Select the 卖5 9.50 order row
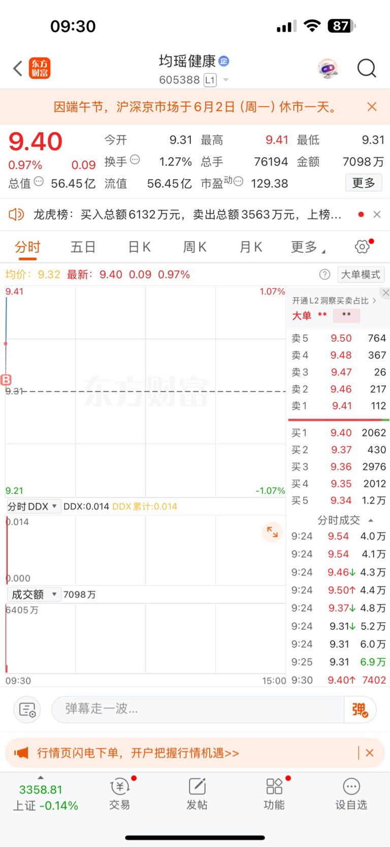The image size is (390, 847). [x=339, y=338]
